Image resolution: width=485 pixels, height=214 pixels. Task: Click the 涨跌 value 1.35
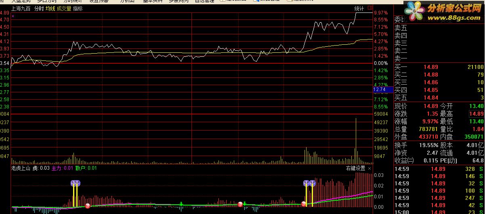coord(433,114)
